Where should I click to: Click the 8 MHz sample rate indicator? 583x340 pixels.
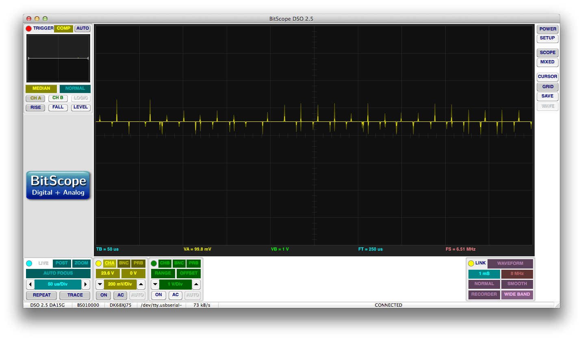517,274
